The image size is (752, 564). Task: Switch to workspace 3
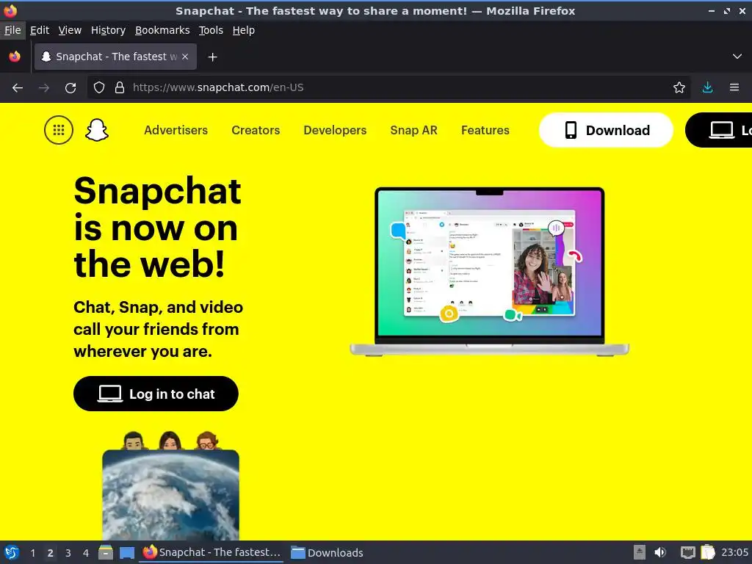point(68,553)
